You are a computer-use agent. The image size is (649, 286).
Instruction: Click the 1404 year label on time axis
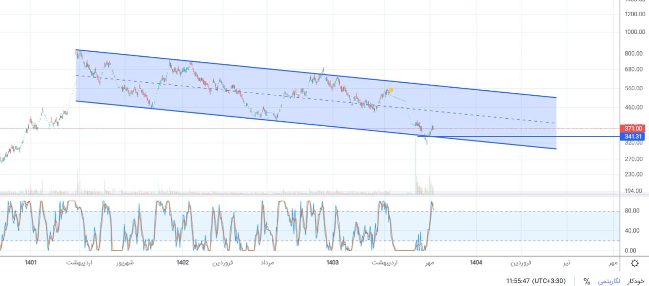(476, 263)
